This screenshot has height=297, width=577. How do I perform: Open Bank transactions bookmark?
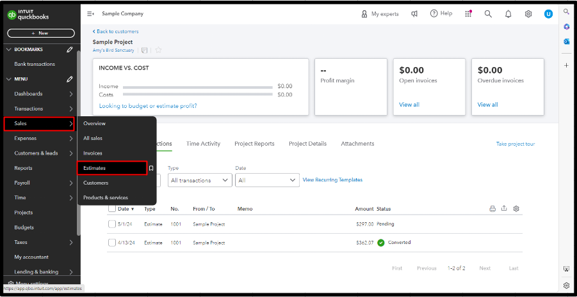pos(35,65)
